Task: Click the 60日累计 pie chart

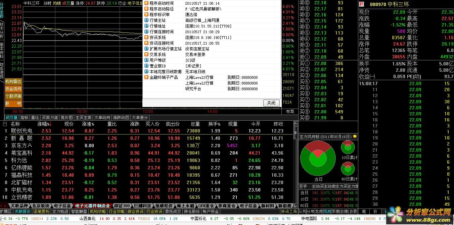Action: click(x=348, y=169)
